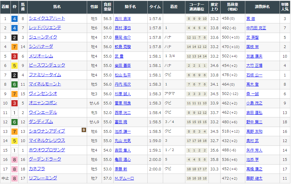Click green frame 6 box in マイネルモーント row
This screenshot has width=291, height=184.
(x=14, y=84)
